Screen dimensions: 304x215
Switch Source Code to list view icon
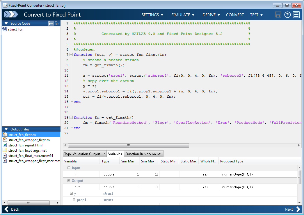pyautogui.click(x=51, y=23)
